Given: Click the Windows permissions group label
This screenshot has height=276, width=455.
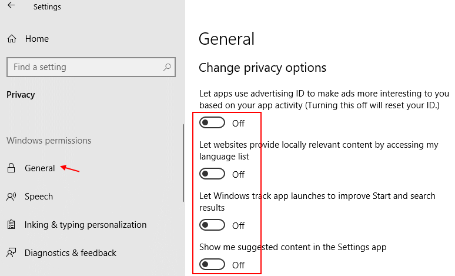Looking at the screenshot, I should click(49, 141).
